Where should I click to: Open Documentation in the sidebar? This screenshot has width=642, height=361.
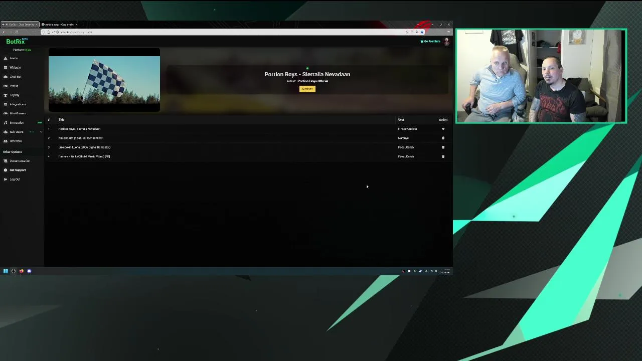tap(20, 161)
